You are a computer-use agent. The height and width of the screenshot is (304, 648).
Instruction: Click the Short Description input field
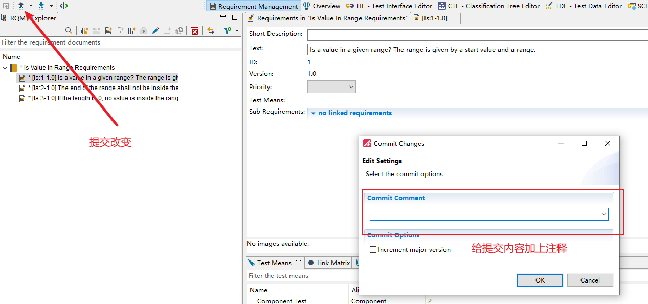pos(478,35)
